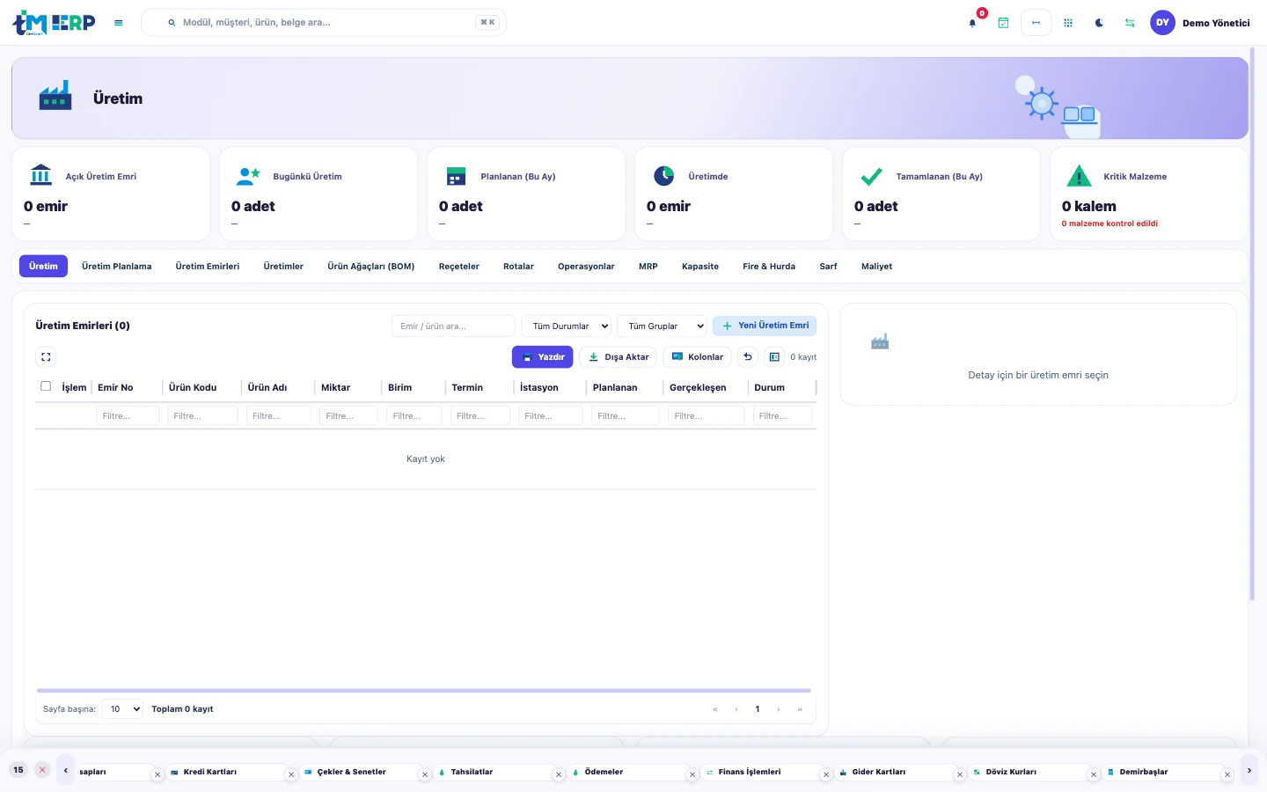Open the Ürün Ağaçları (BOM) tab

click(x=371, y=267)
